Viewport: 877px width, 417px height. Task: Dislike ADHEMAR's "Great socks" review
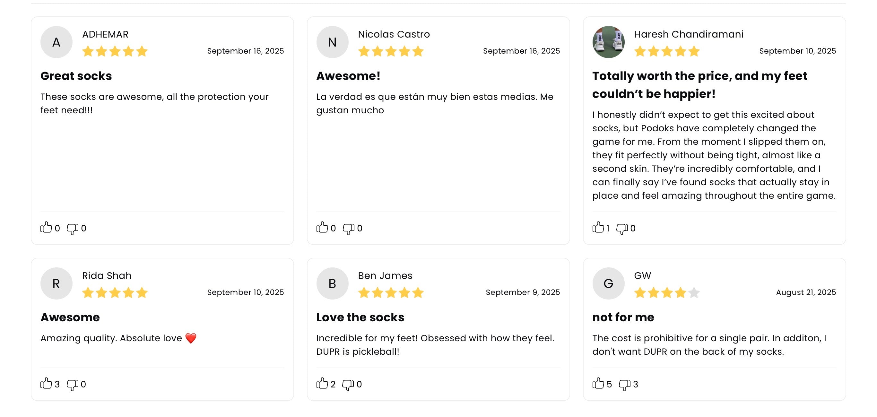pyautogui.click(x=72, y=229)
